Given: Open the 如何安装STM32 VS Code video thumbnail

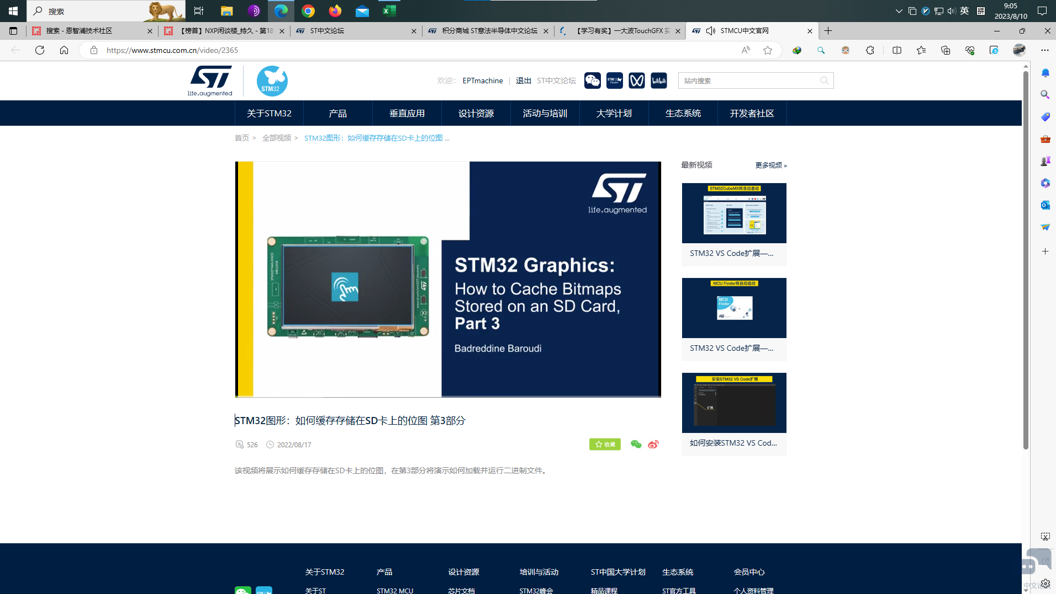Looking at the screenshot, I should click(x=734, y=403).
